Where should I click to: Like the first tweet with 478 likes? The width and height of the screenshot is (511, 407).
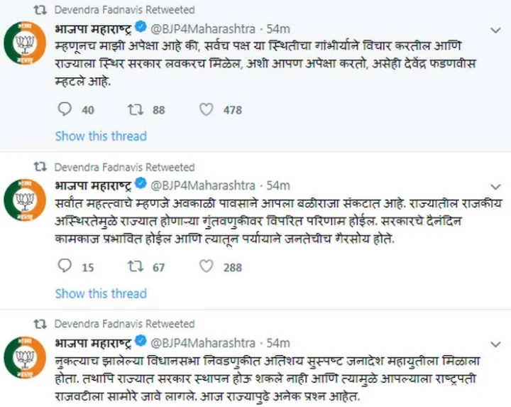(207, 109)
